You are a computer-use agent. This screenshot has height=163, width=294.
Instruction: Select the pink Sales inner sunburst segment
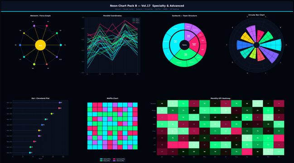[x=194, y=44]
